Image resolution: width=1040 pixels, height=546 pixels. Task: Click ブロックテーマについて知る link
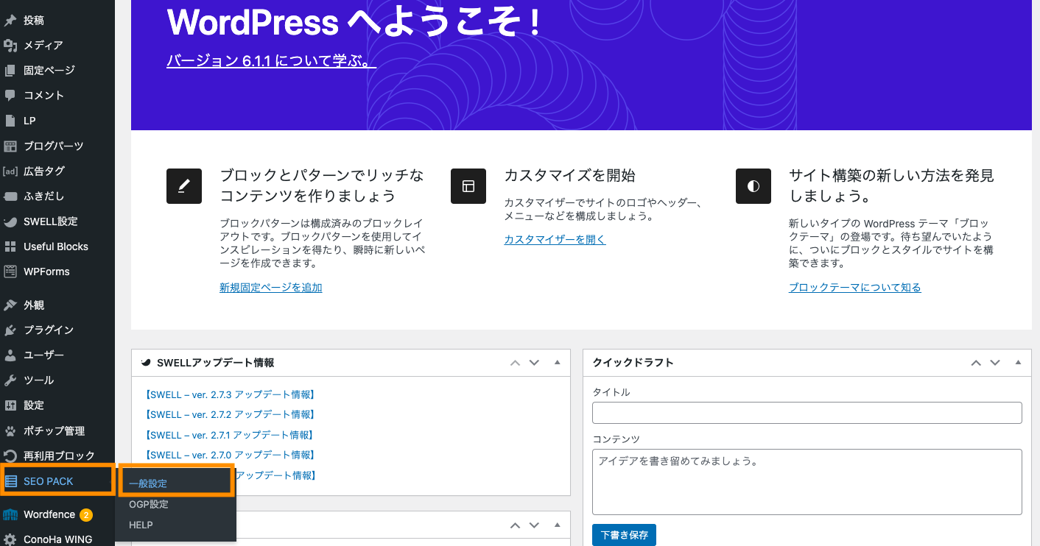click(855, 288)
